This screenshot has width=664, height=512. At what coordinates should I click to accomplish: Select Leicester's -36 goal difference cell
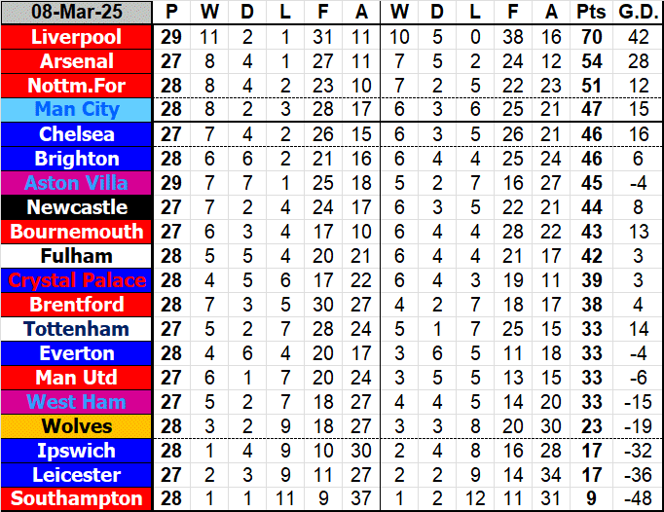tap(637, 475)
